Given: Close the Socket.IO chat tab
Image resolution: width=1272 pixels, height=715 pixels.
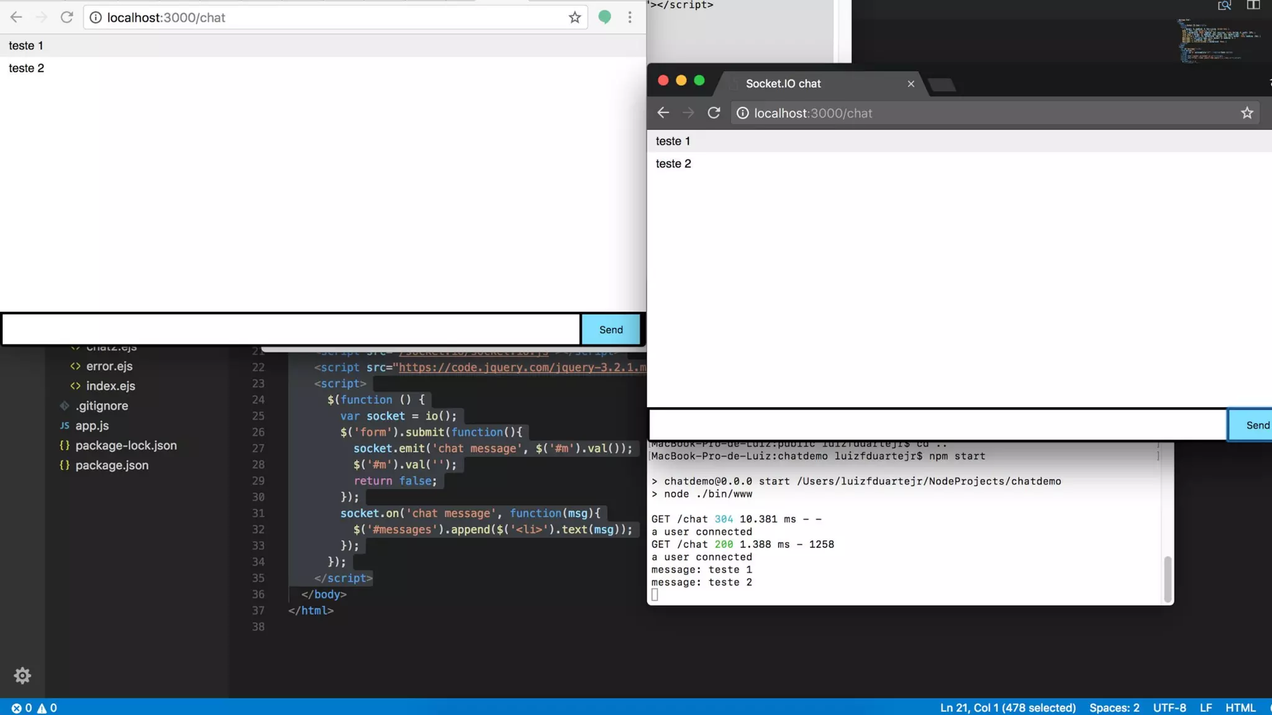Looking at the screenshot, I should (x=911, y=84).
